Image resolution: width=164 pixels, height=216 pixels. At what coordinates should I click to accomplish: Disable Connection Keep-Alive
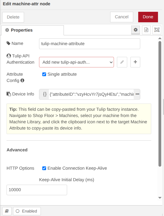click(x=44, y=168)
